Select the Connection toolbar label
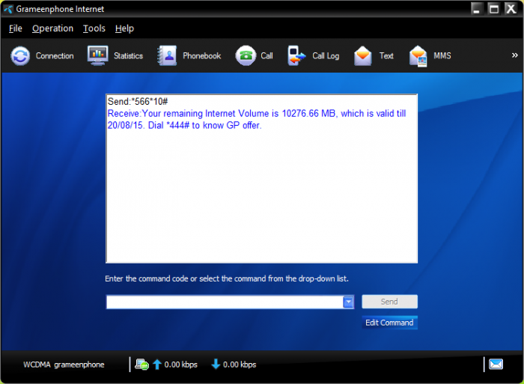524x384 pixels. (55, 56)
